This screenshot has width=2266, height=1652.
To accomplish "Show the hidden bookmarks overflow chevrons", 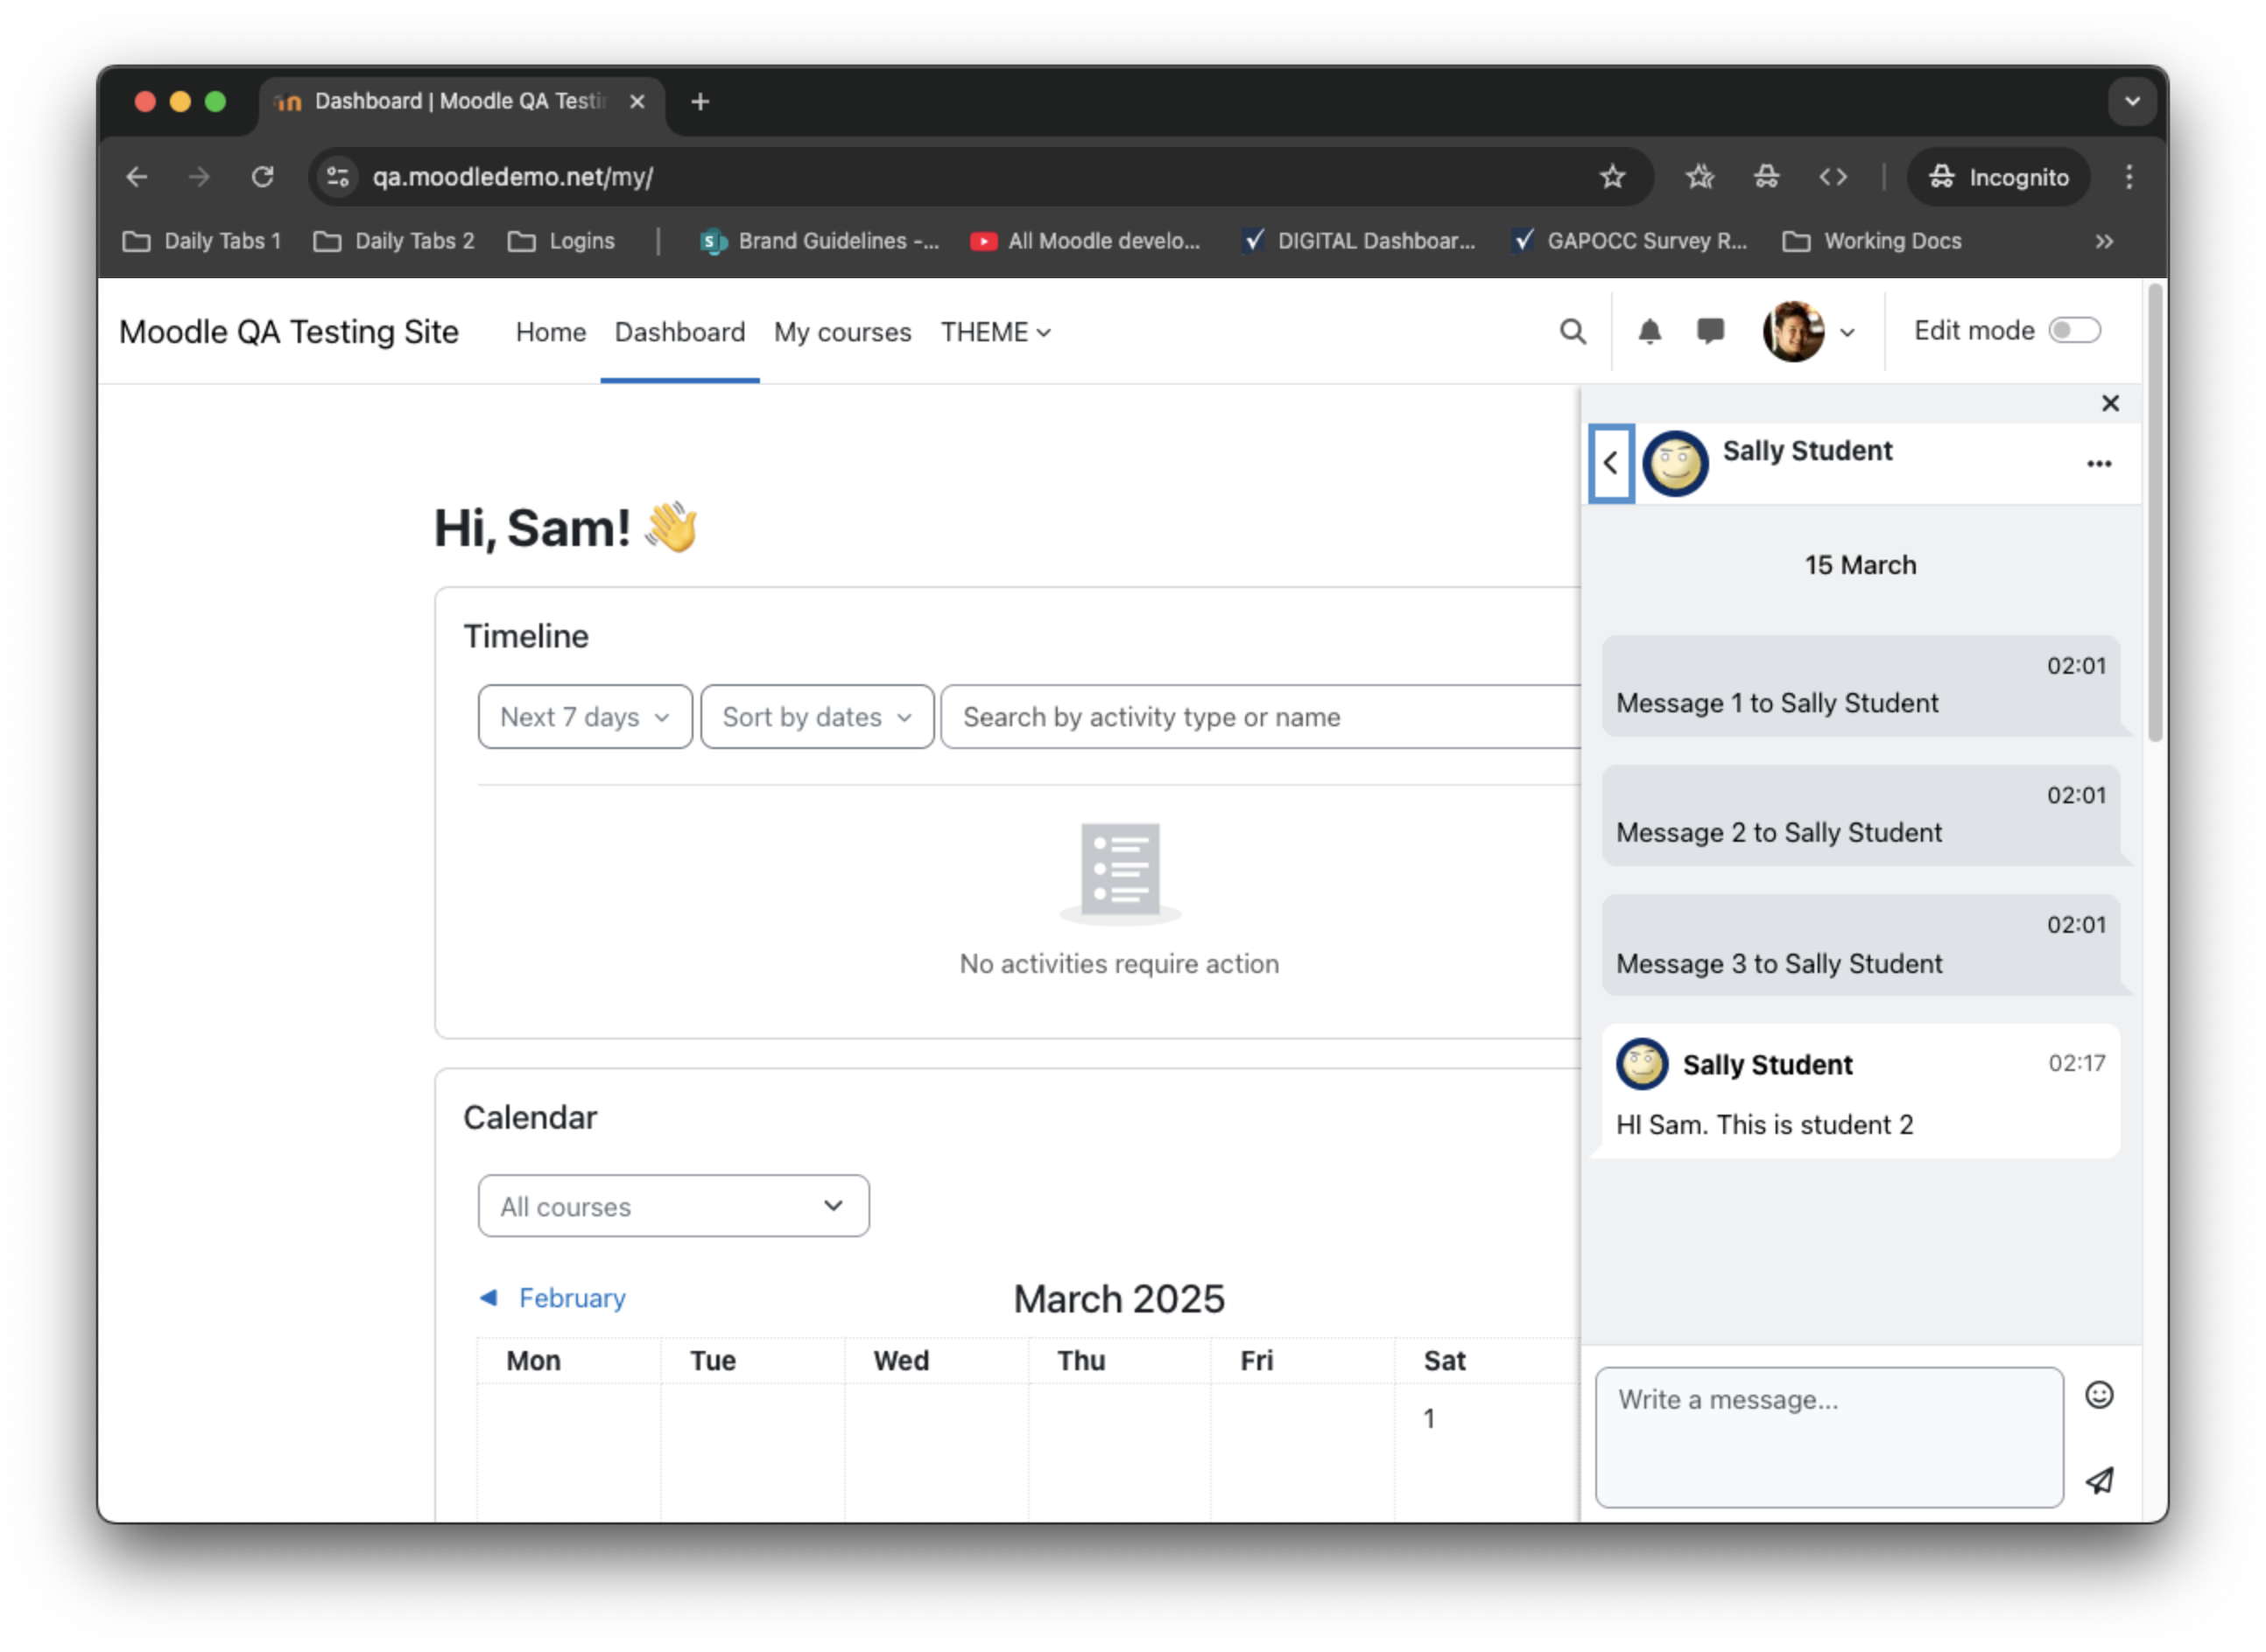I will (x=2103, y=241).
